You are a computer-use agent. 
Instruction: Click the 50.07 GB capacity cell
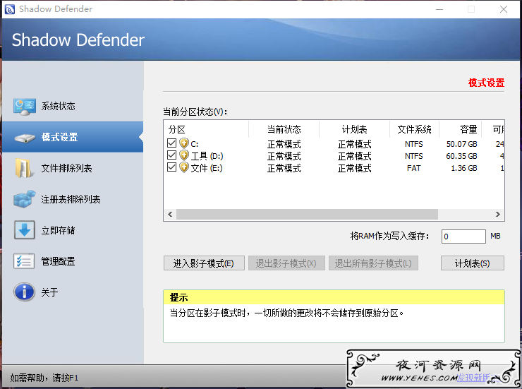[x=462, y=144]
